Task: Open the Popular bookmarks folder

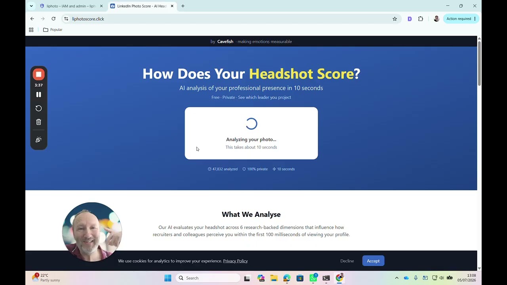Action: point(53,30)
